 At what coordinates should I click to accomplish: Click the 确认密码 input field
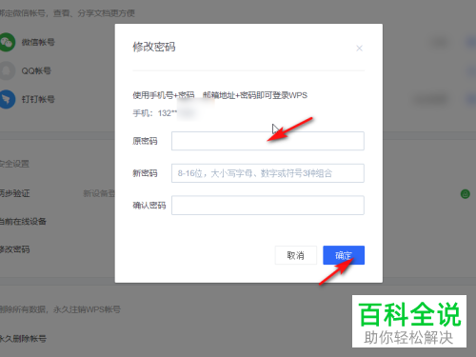[268, 206]
